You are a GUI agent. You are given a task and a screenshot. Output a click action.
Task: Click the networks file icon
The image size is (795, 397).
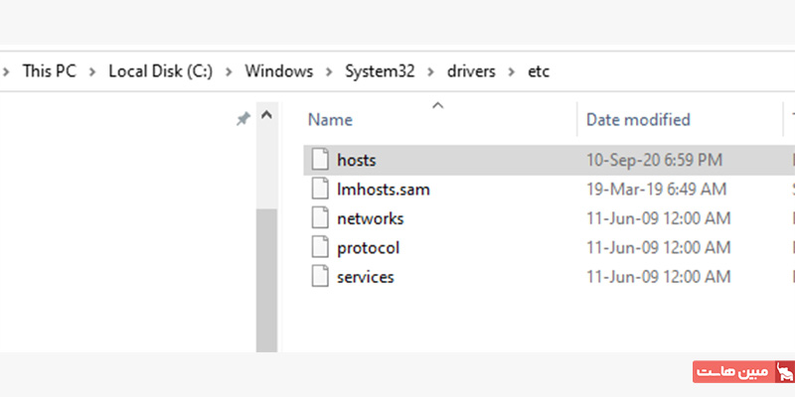click(319, 218)
